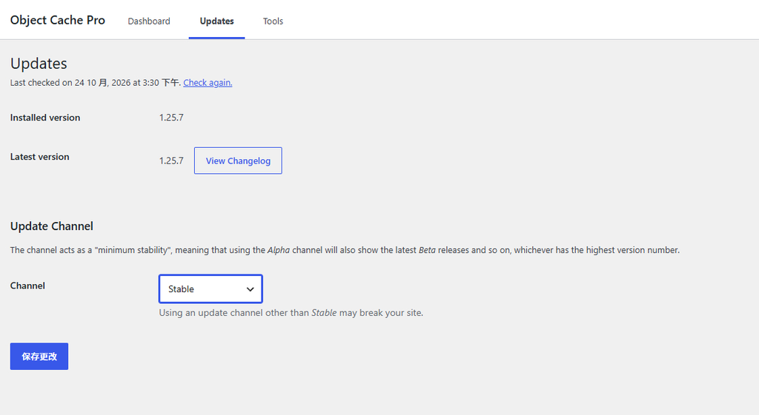Click the Object Cache Pro title
Image resolution: width=759 pixels, height=415 pixels.
point(58,20)
